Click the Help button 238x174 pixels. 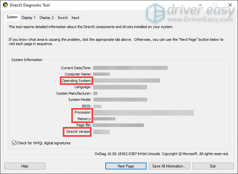[x=25, y=166]
